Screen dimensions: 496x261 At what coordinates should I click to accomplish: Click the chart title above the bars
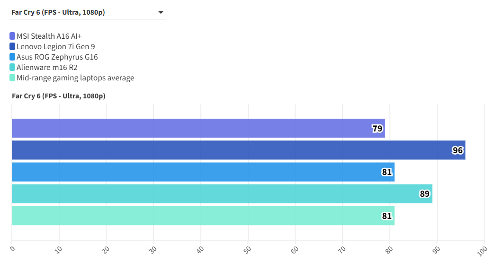(58, 96)
